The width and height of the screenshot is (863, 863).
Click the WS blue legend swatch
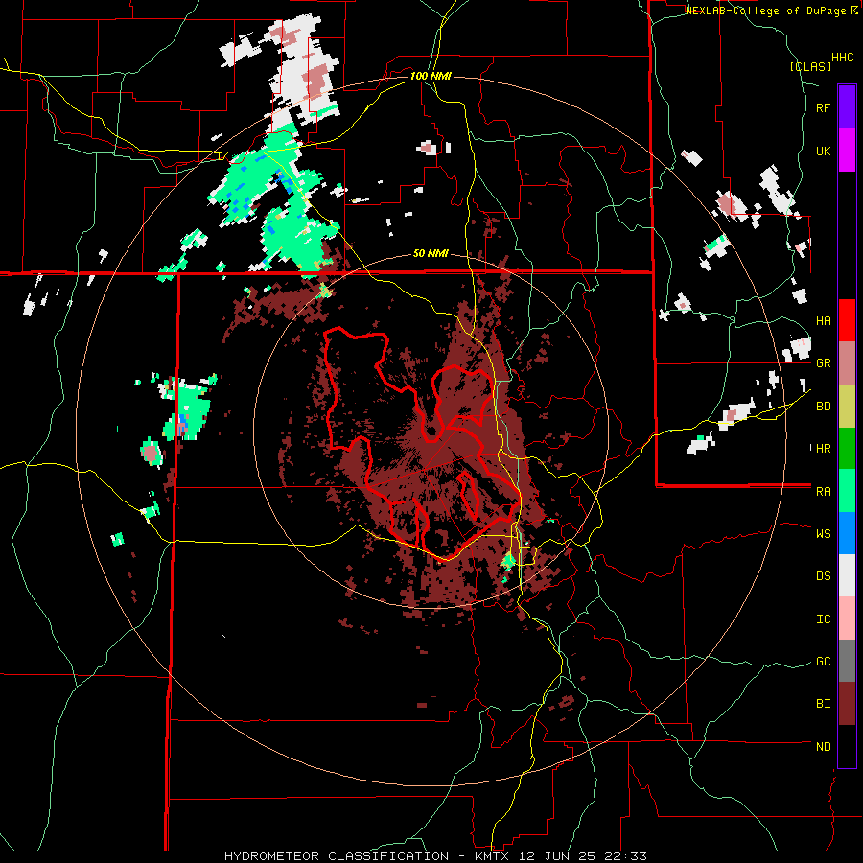(x=847, y=533)
